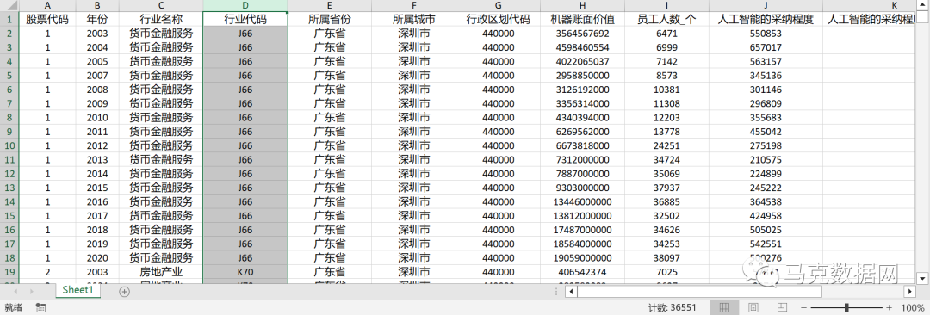Click the 行政区划代码 header cell
Image resolution: width=930 pixels, height=315 pixels.
(499, 19)
